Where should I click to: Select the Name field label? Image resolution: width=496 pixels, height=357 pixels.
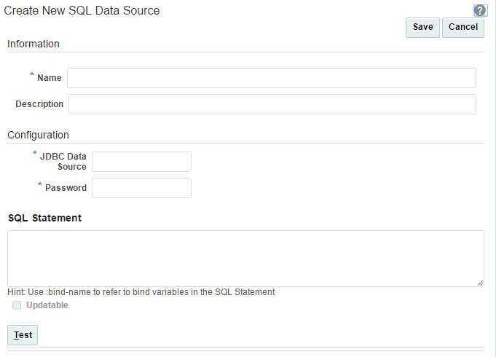(50, 78)
